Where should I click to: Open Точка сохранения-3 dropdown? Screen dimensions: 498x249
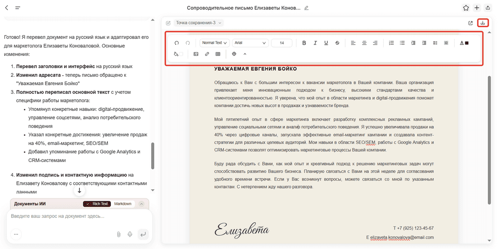click(x=198, y=23)
